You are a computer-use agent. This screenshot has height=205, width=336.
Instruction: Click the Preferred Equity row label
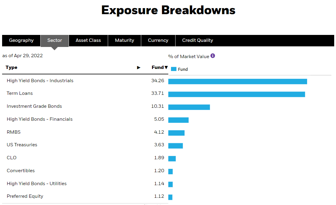(x=25, y=196)
